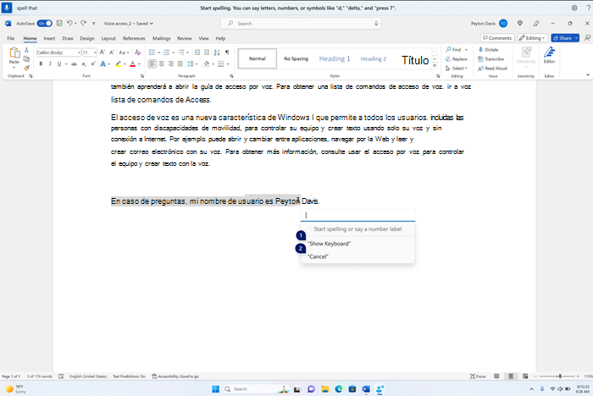Redo the last action
593x396 pixels.
click(84, 24)
